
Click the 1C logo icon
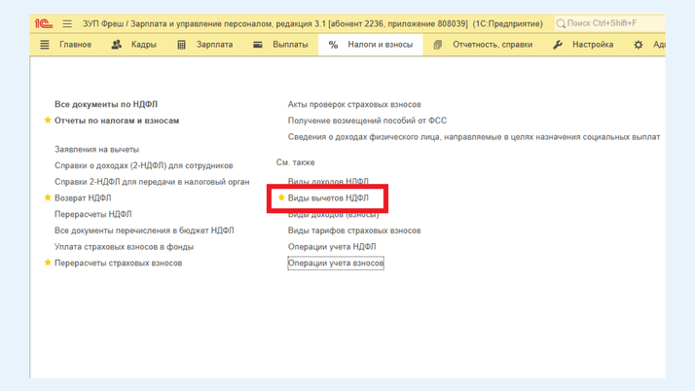[44, 24]
